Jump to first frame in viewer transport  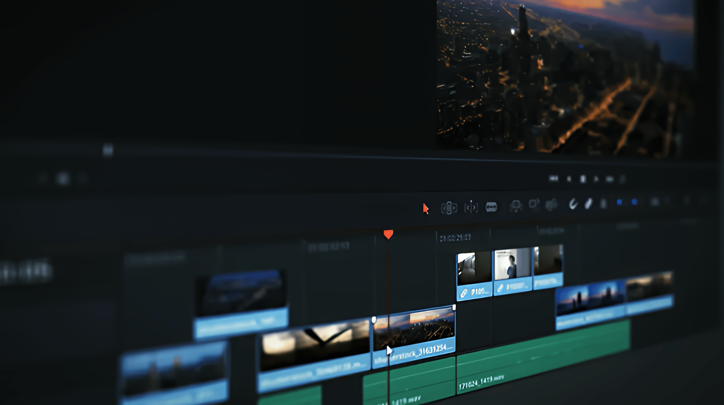tap(554, 179)
